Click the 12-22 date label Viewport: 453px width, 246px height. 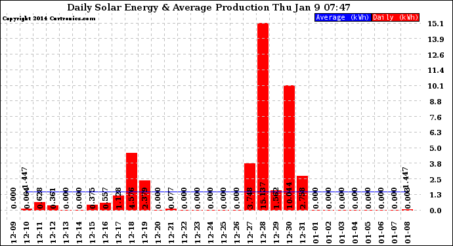point(184,233)
